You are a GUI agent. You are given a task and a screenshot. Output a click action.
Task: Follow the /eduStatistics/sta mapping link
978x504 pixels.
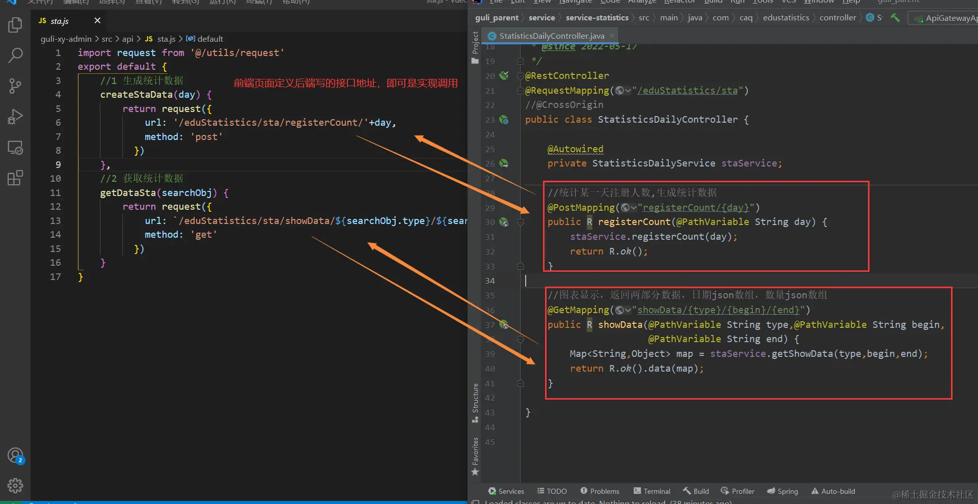[688, 91]
